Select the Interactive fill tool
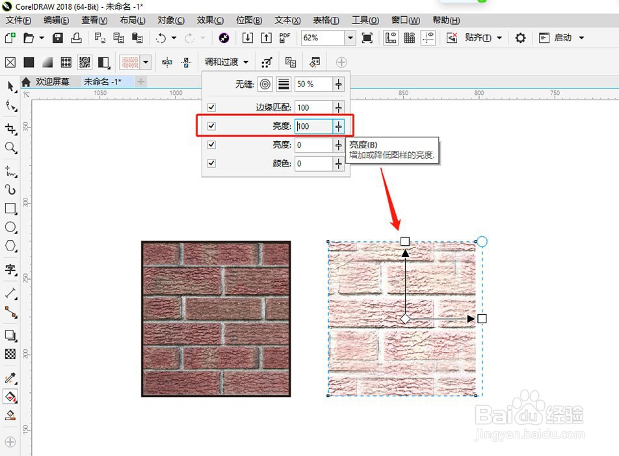 (x=10, y=397)
